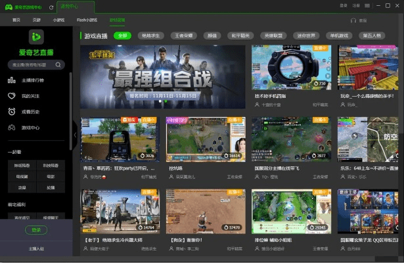Select the 全部 category filter
This screenshot has height=263, width=404.
(122, 36)
